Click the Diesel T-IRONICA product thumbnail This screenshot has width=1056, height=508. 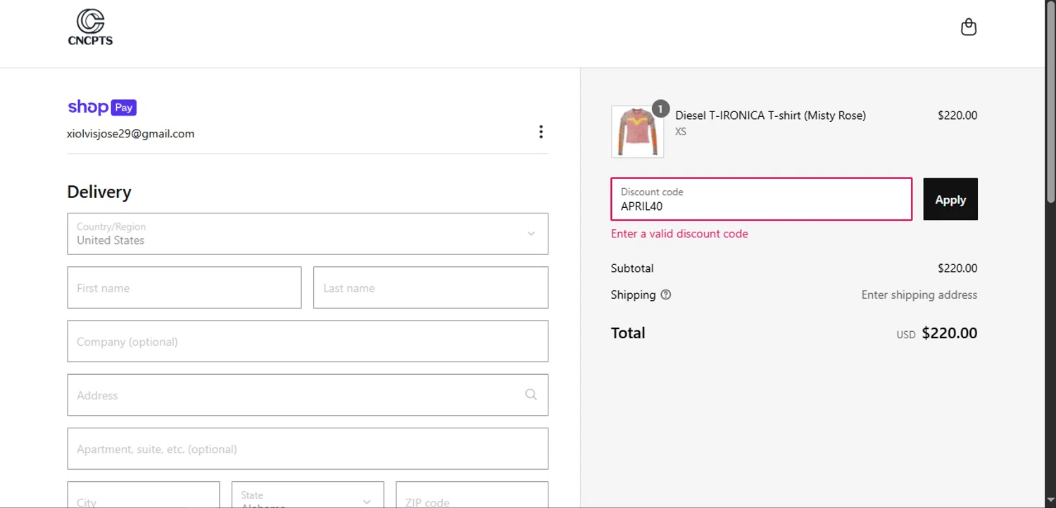[x=638, y=132]
